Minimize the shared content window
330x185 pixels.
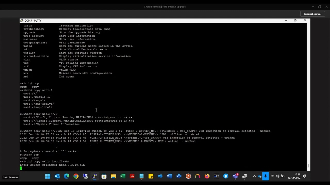click(313, 7)
